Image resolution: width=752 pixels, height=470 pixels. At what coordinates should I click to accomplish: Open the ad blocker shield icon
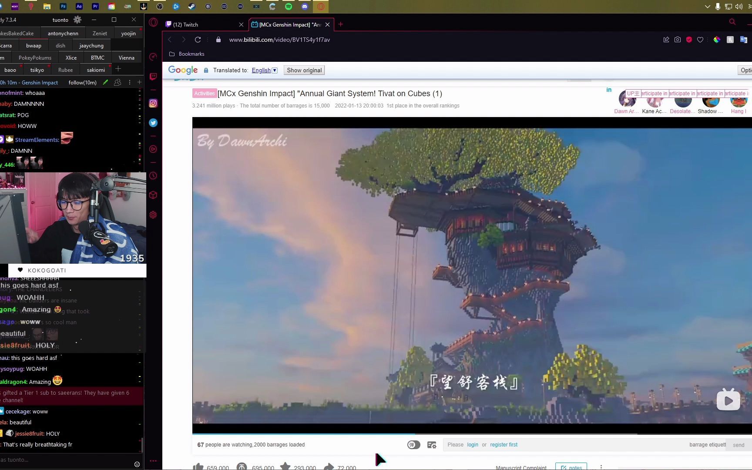[689, 40]
